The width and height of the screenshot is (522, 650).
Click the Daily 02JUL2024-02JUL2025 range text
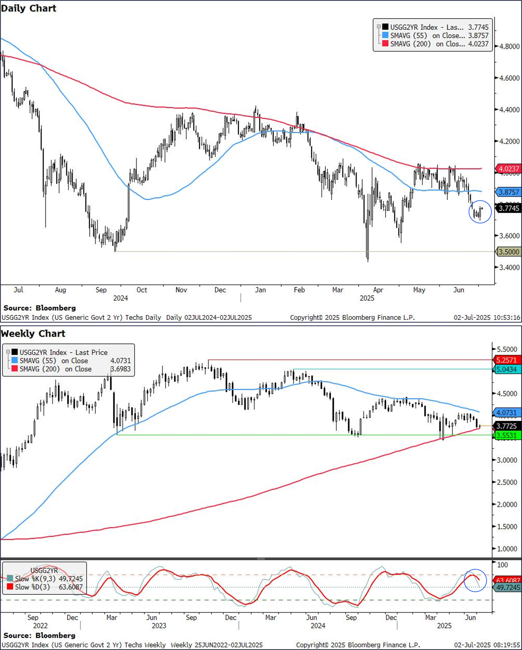[x=209, y=317]
